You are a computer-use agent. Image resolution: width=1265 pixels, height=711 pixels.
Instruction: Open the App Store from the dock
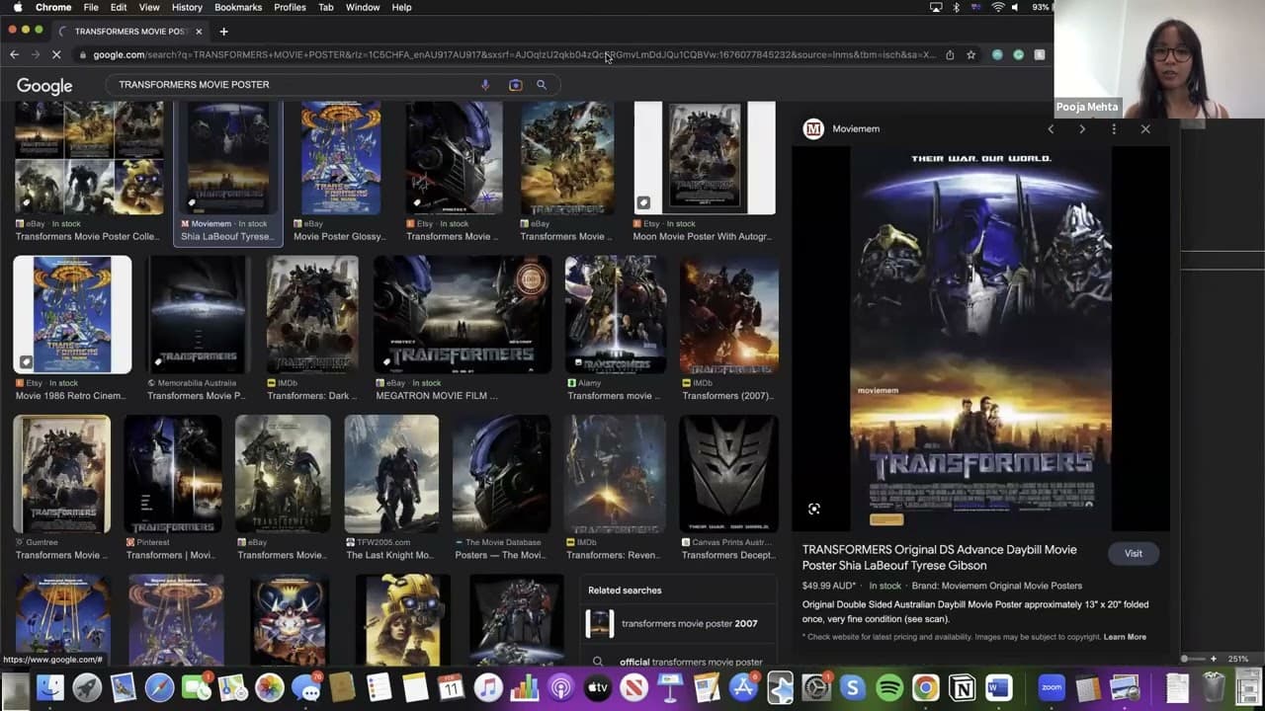[743, 687]
